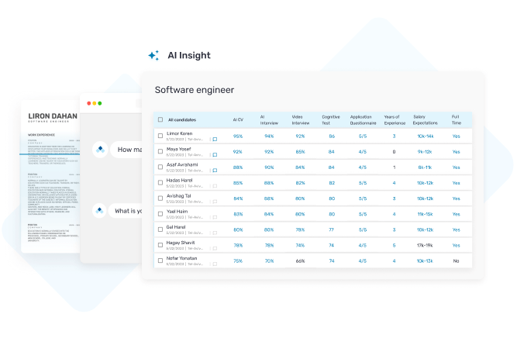The height and width of the screenshot is (345, 517).
Task: Click the AI Interview column header
Action: (x=269, y=120)
